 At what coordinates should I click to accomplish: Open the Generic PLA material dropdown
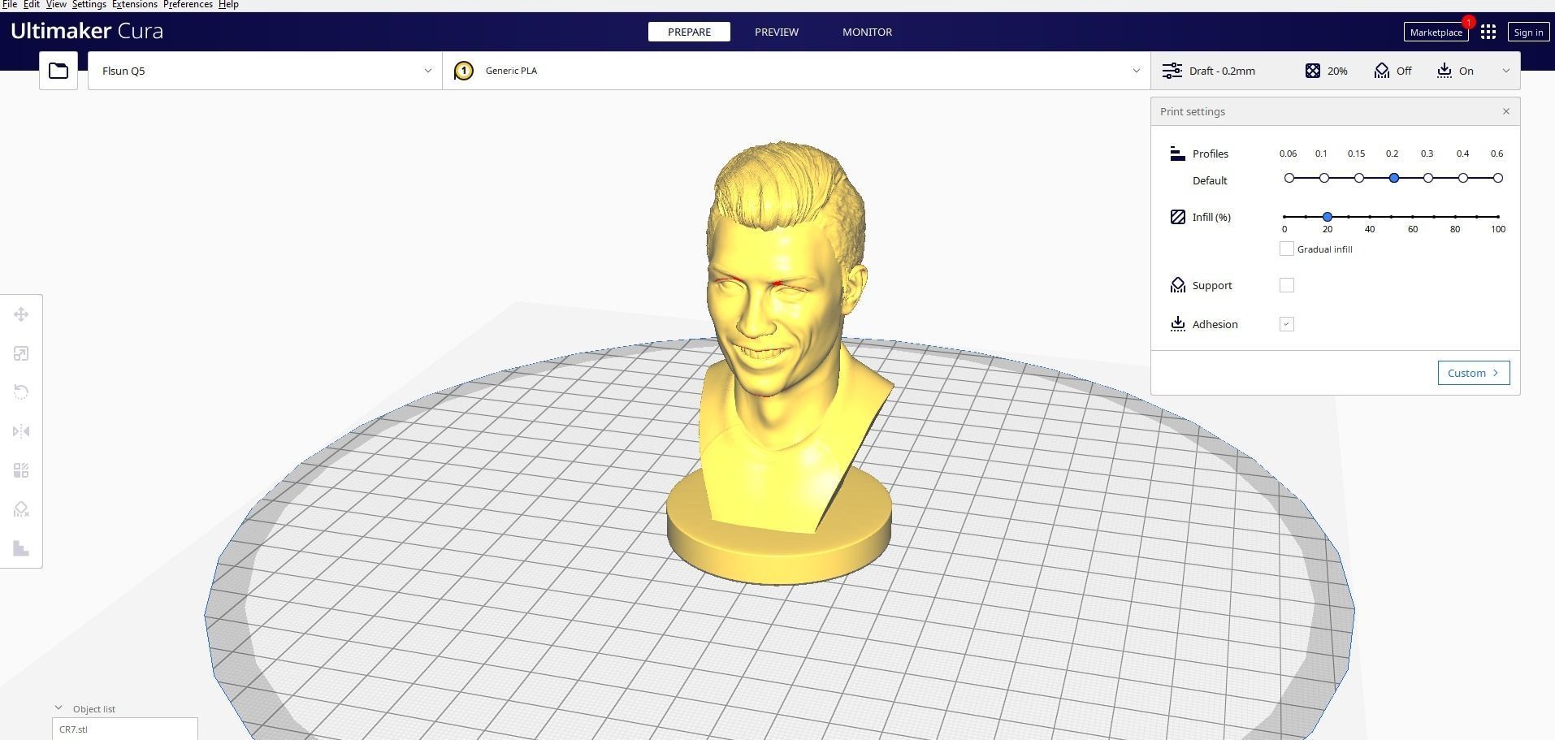pyautogui.click(x=796, y=71)
